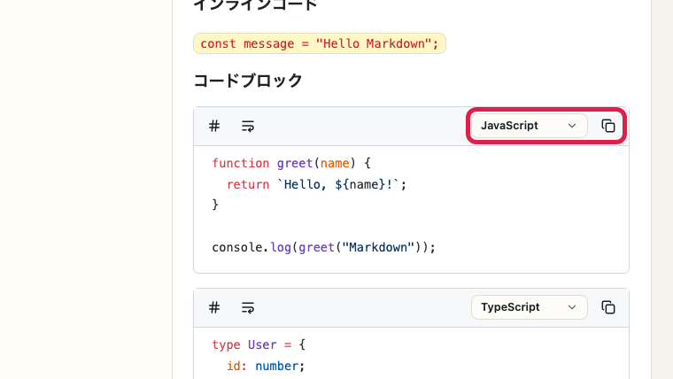The image size is (673, 379).
Task: Copy the JavaScript code block
Action: tap(608, 126)
